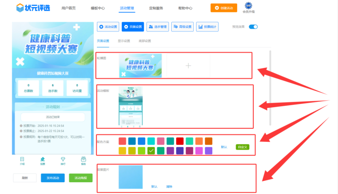Screen dimensions: 338x194
Task: Select the checked green color swatch
Action: (151, 151)
